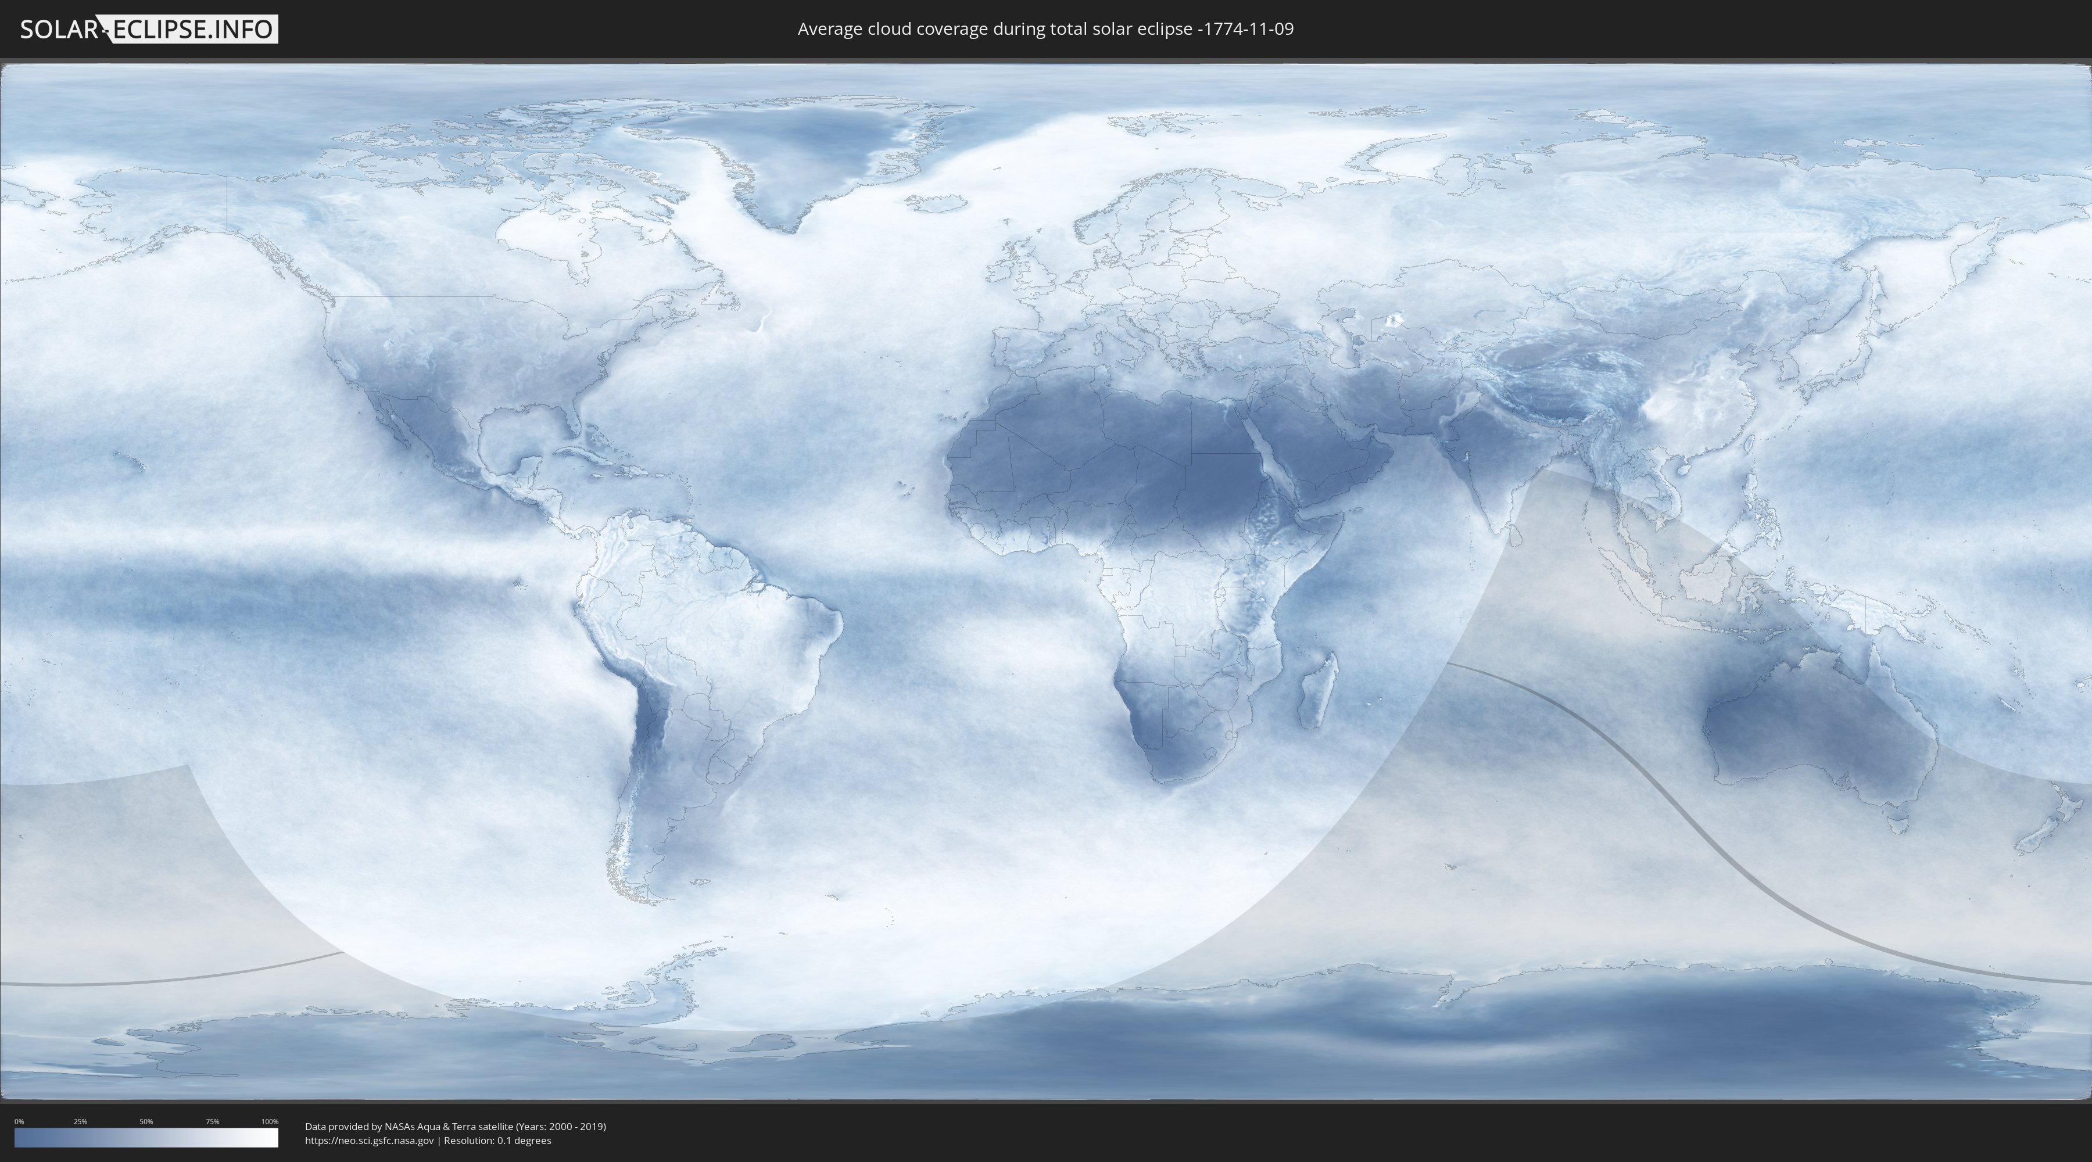Viewport: 2092px width, 1162px height.
Task: Click the SOLAR-ECLIPSE.INFO logo
Action: point(149,29)
